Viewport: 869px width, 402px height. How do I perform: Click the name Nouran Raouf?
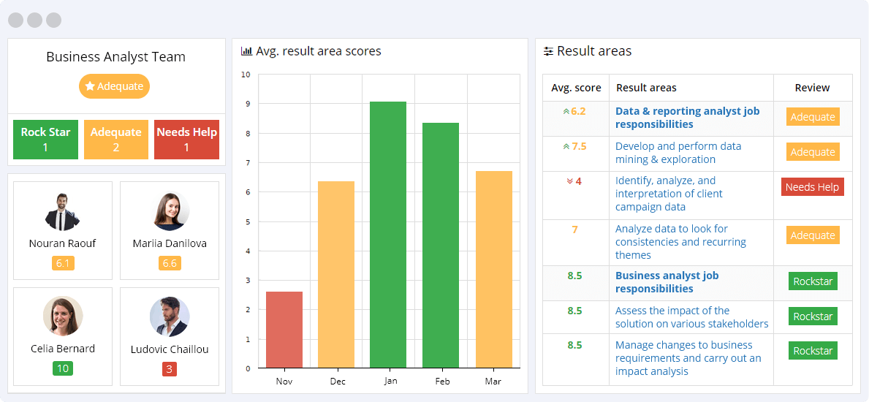point(62,243)
